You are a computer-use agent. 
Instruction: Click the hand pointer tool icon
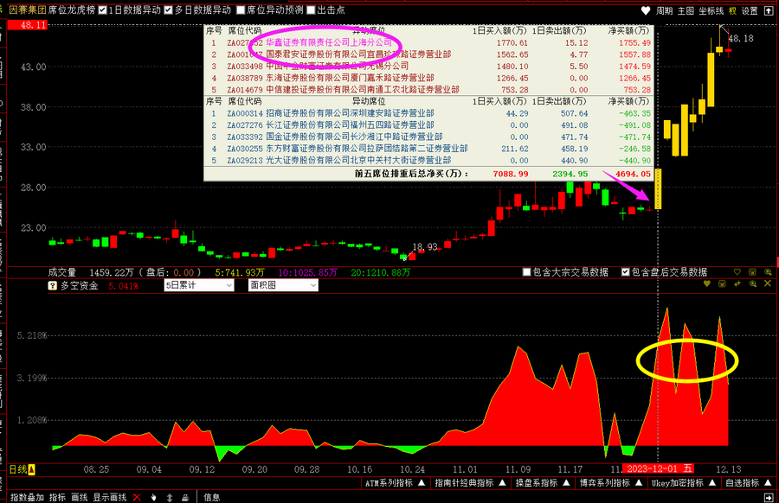click(x=154, y=497)
